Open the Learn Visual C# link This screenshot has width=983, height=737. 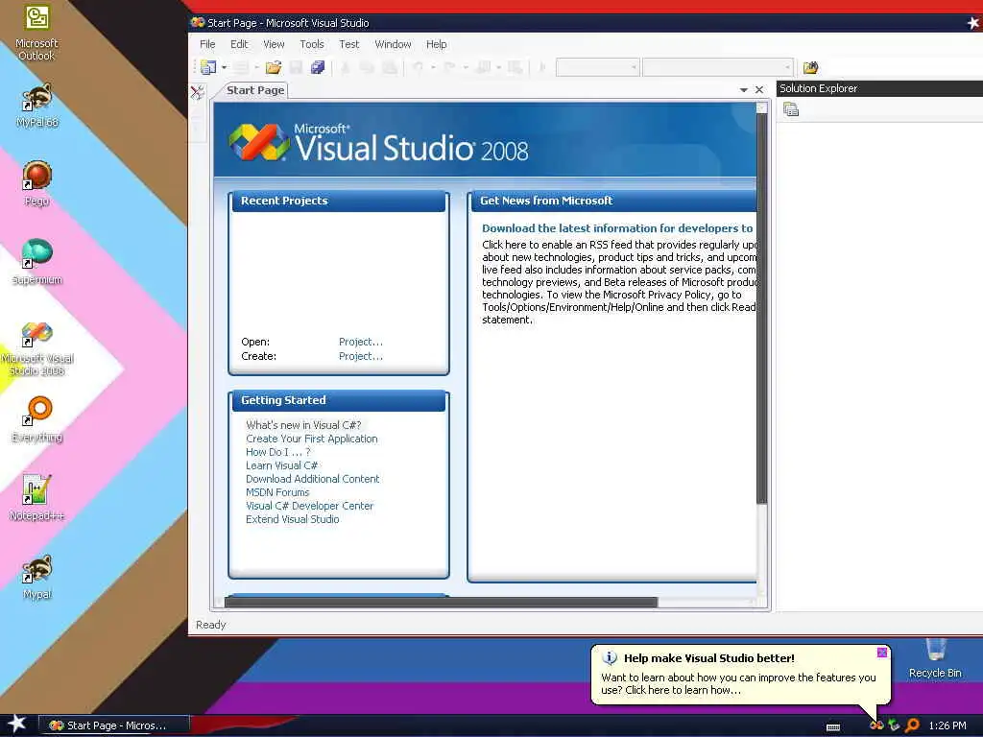pos(281,465)
